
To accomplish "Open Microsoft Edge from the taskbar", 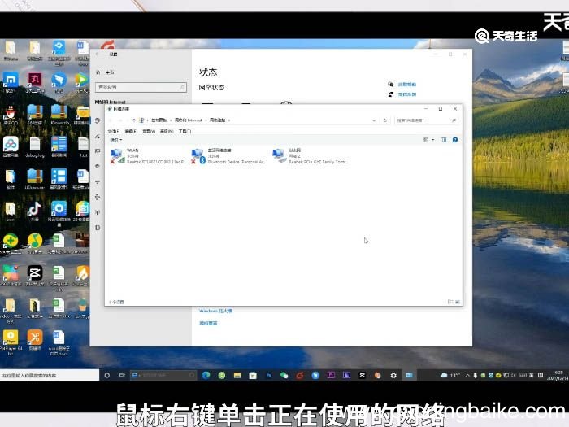I will click(x=206, y=375).
